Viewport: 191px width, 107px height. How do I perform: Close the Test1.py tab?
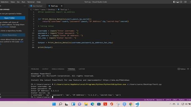tap(62, 6)
